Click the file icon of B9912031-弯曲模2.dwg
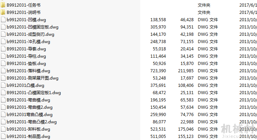The image size is (257, 140). coord(3,107)
